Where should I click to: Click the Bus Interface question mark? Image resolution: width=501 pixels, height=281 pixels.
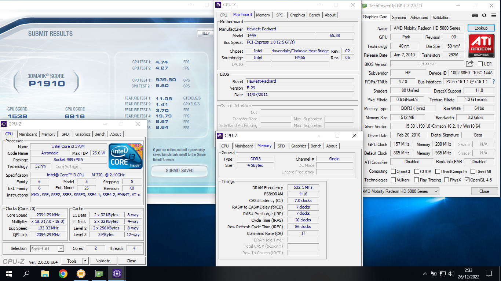[493, 82]
